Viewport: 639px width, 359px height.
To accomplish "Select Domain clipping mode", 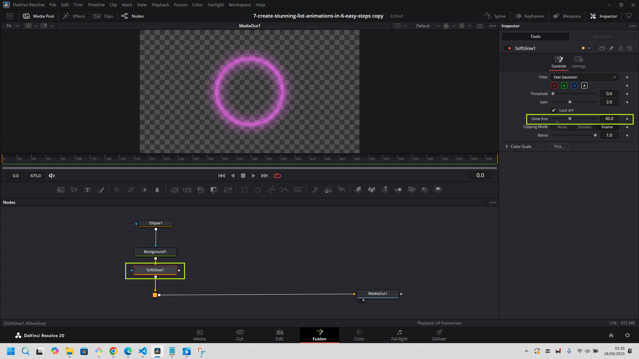I will pyautogui.click(x=584, y=127).
